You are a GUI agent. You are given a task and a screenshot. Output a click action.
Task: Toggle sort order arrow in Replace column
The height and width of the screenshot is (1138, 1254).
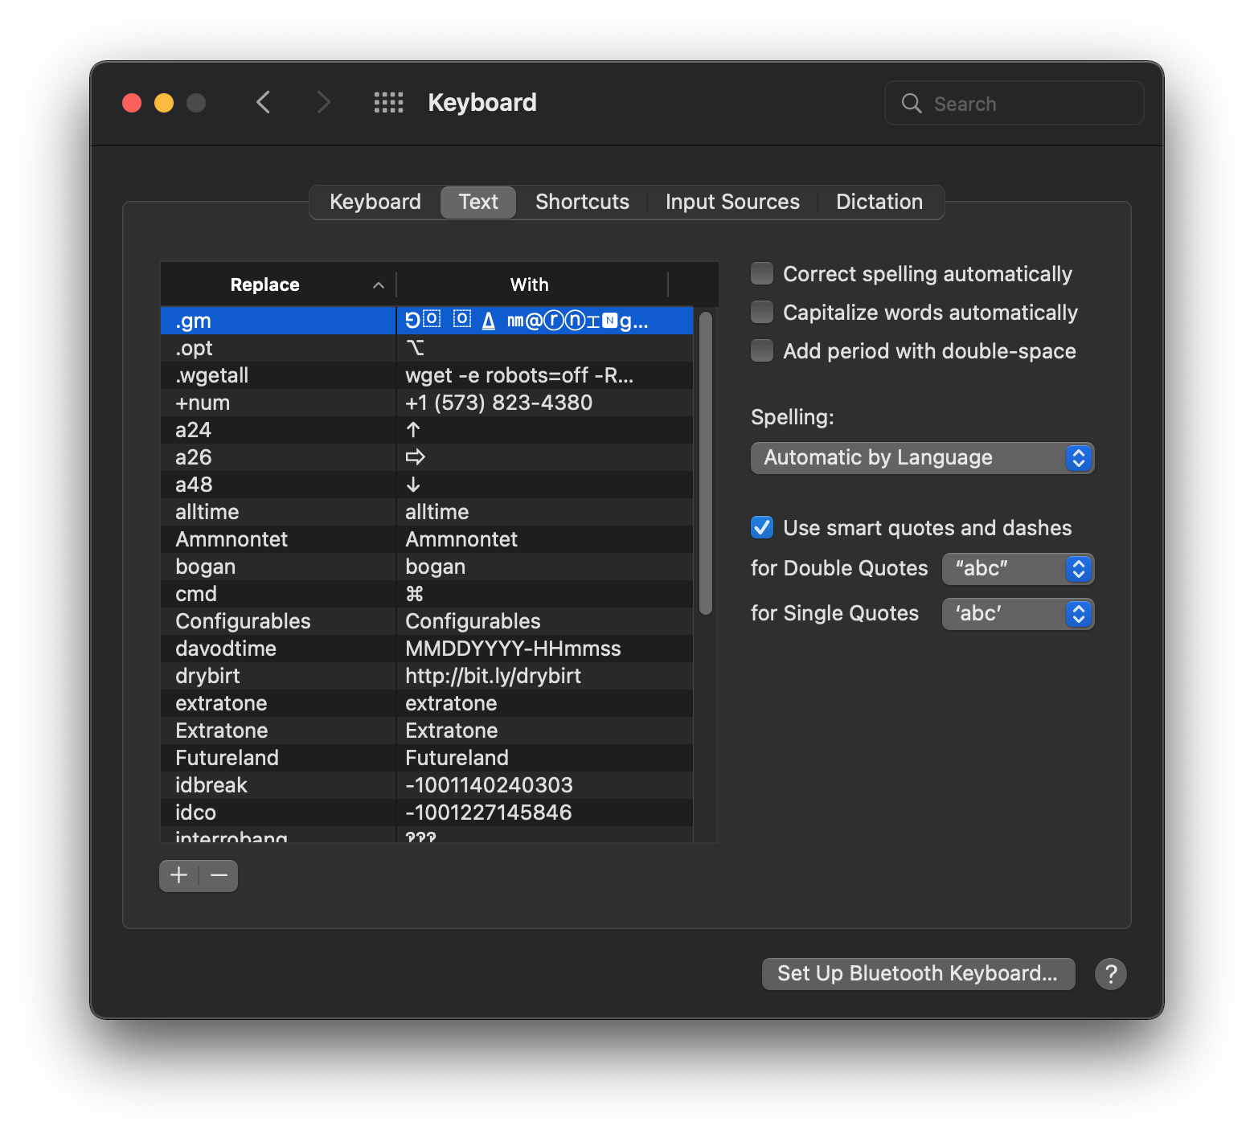point(379,285)
